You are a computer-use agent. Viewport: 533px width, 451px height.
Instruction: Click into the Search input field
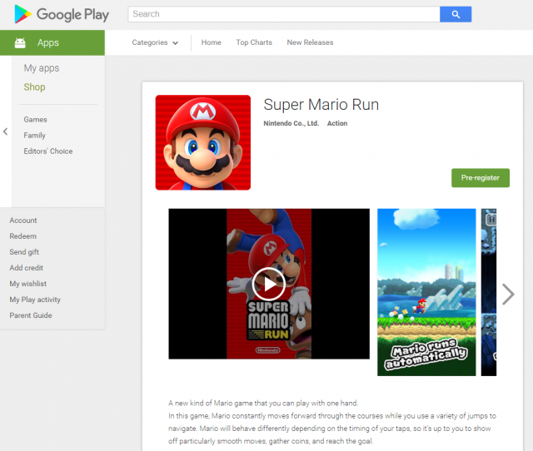tap(284, 14)
